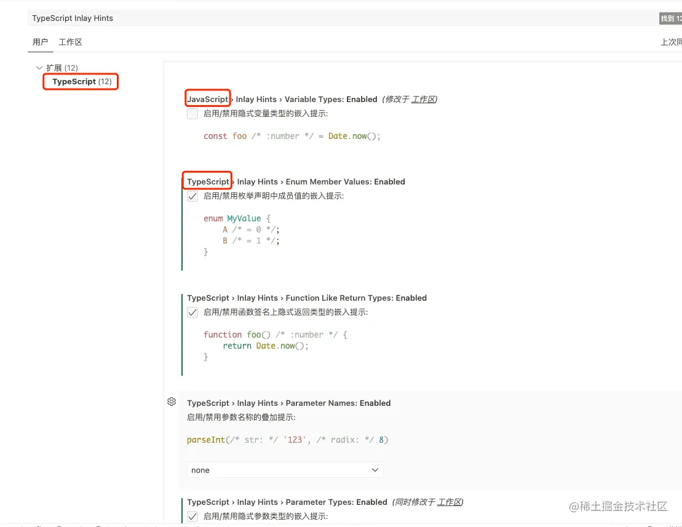Click the function foo() code sample

[x=276, y=346]
